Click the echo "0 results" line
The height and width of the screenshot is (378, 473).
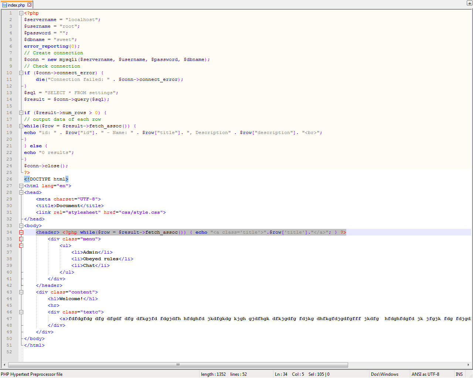49,152
